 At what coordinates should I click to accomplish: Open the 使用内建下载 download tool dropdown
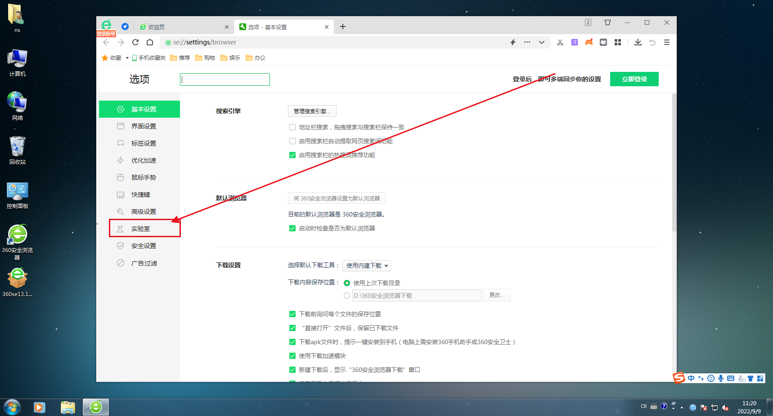367,266
